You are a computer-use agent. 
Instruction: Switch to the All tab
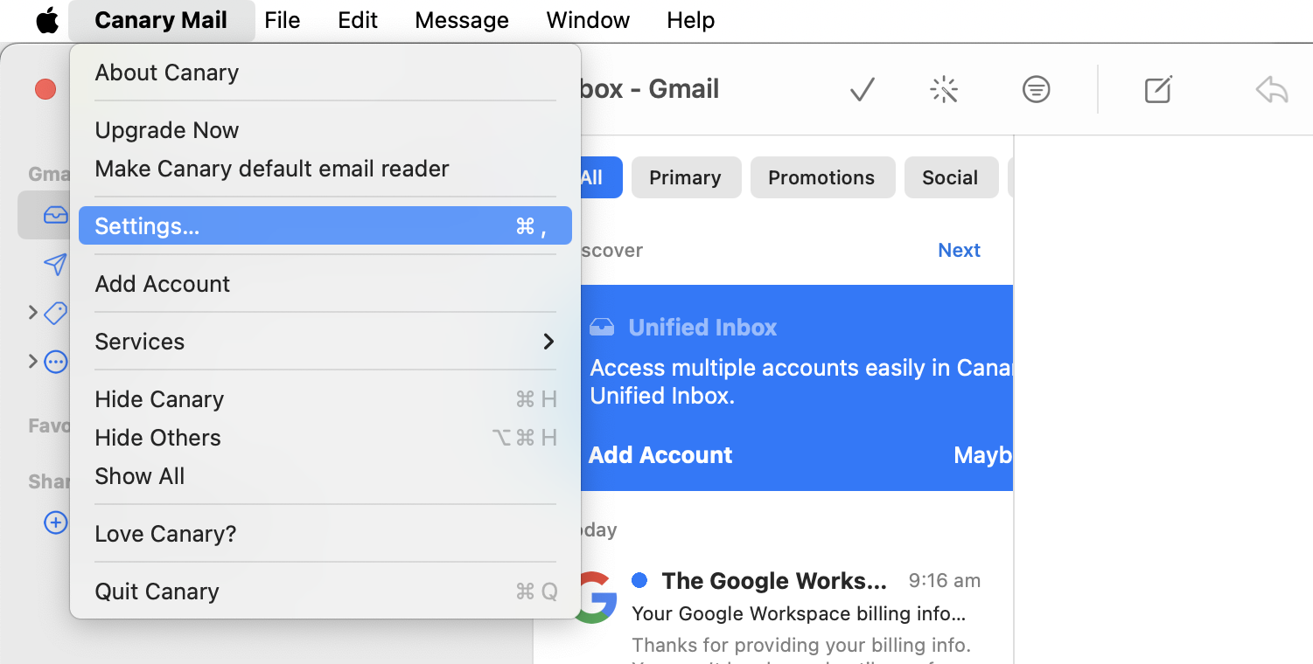(x=600, y=177)
